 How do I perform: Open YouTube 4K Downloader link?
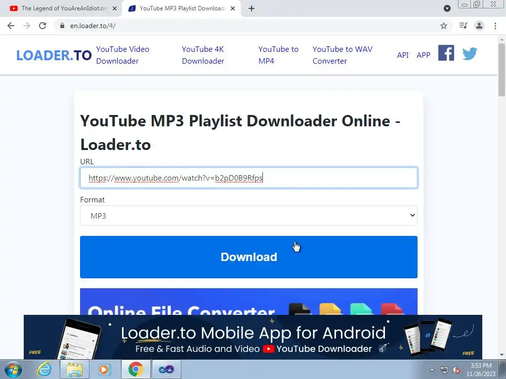coord(203,55)
